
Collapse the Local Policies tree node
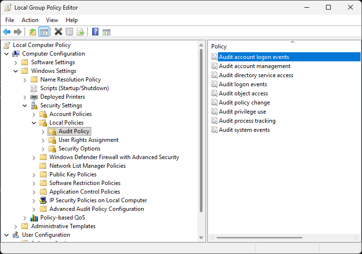click(34, 123)
